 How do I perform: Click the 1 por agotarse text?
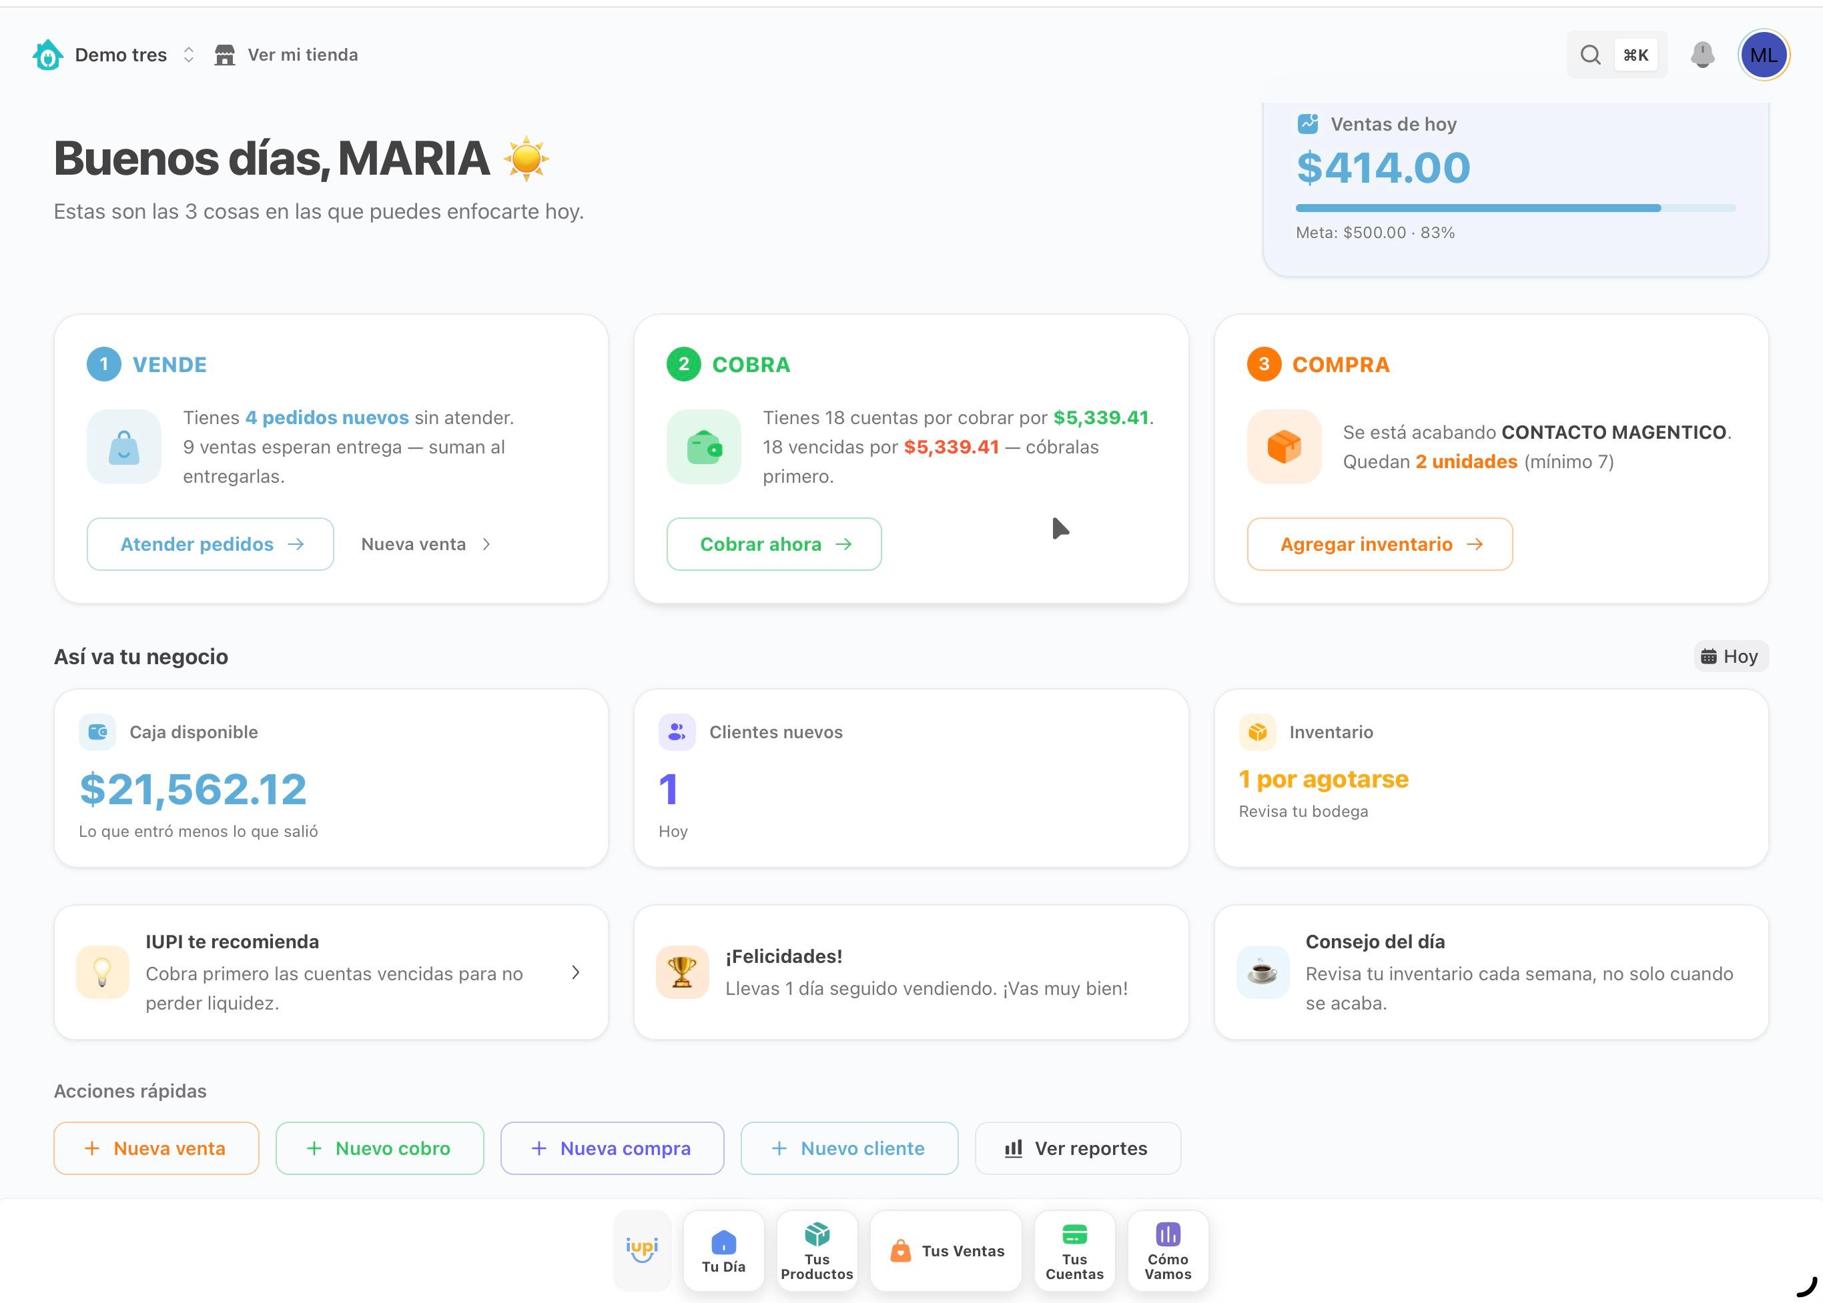[x=1324, y=779]
